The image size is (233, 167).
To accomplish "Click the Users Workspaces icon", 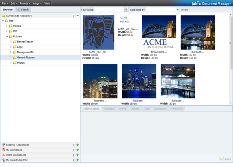I will (3, 155).
